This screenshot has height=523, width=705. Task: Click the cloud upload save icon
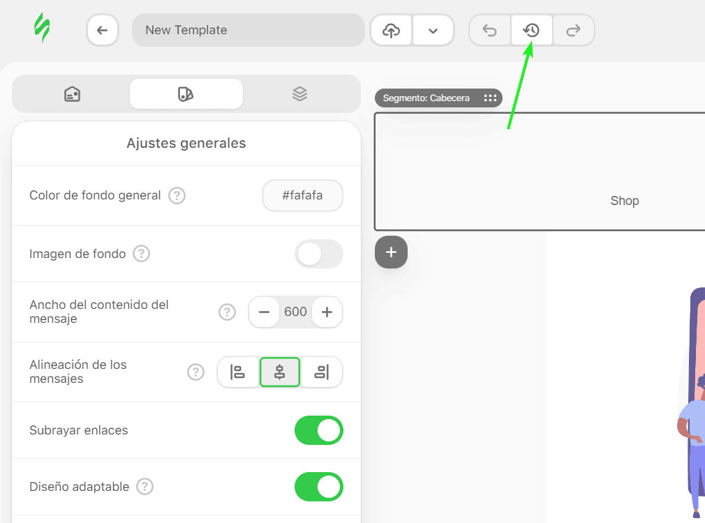tap(391, 31)
